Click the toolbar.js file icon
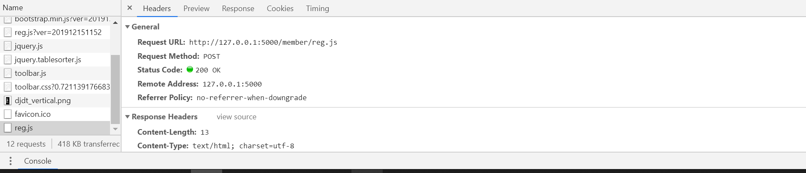Screen dimensions: 806x173 (x=8, y=73)
